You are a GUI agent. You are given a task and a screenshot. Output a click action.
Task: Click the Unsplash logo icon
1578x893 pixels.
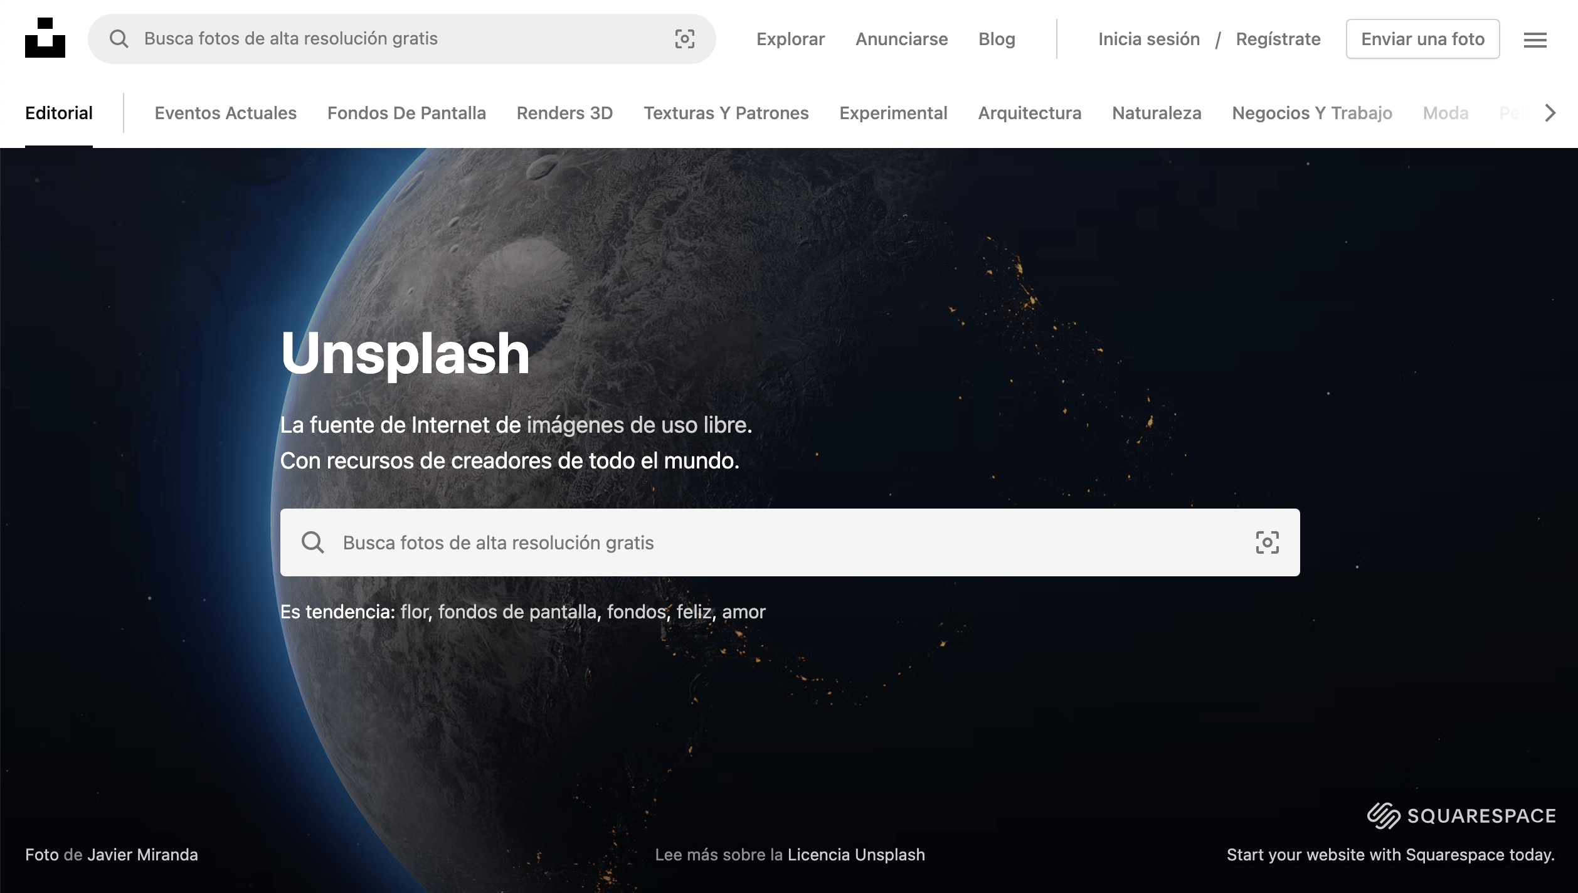coord(45,38)
